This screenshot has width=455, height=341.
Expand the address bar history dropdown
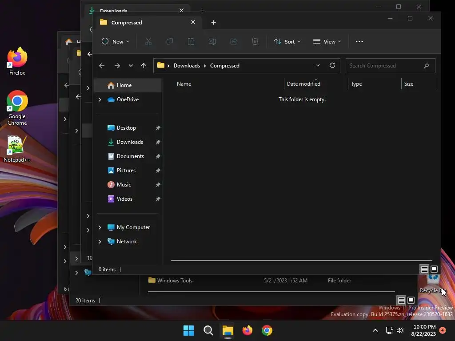coord(317,66)
